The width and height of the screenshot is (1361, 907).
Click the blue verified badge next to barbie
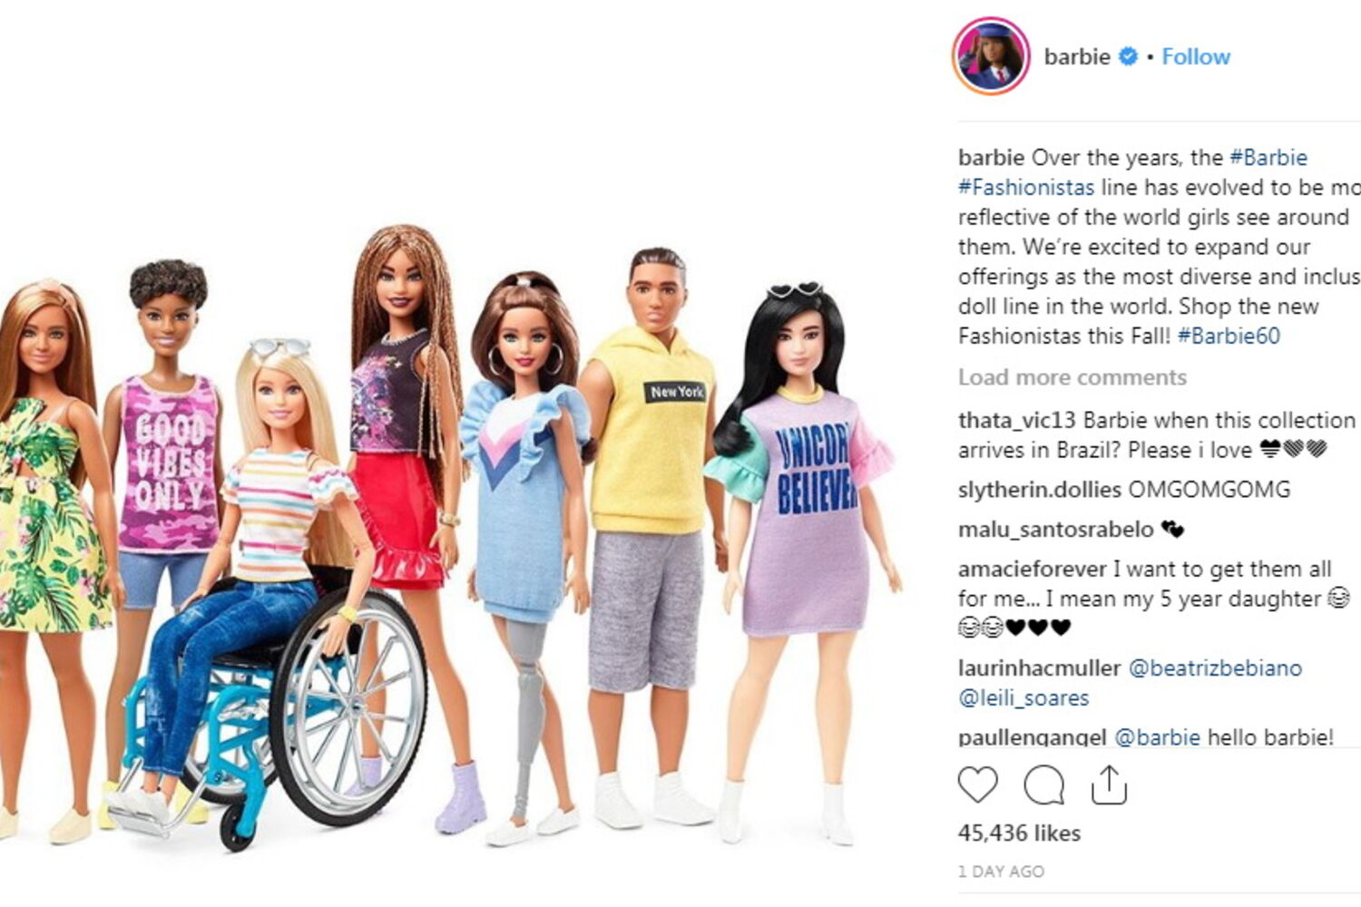tap(1128, 56)
